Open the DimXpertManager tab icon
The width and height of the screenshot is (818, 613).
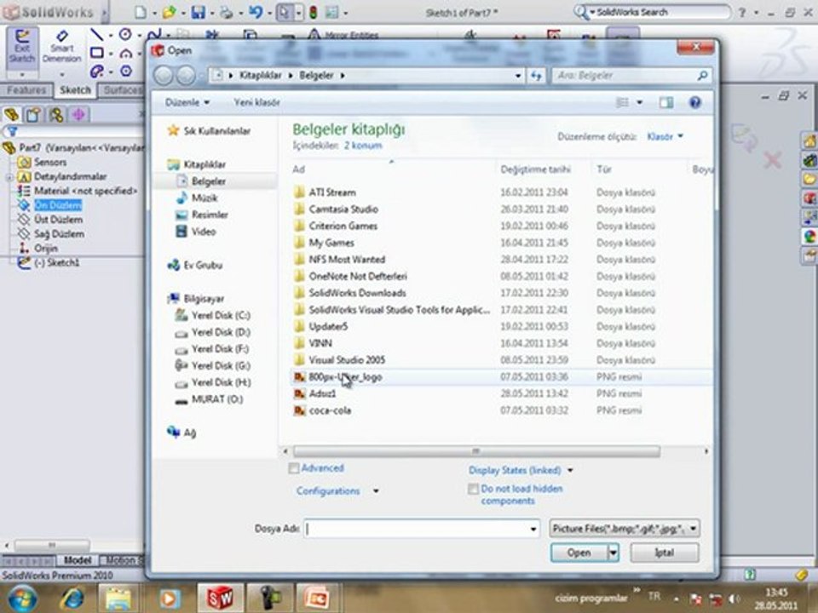pyautogui.click(x=78, y=114)
